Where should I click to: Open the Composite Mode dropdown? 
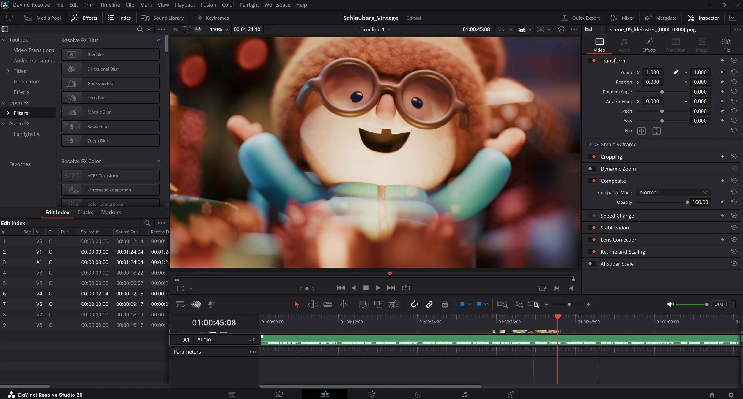tap(673, 192)
